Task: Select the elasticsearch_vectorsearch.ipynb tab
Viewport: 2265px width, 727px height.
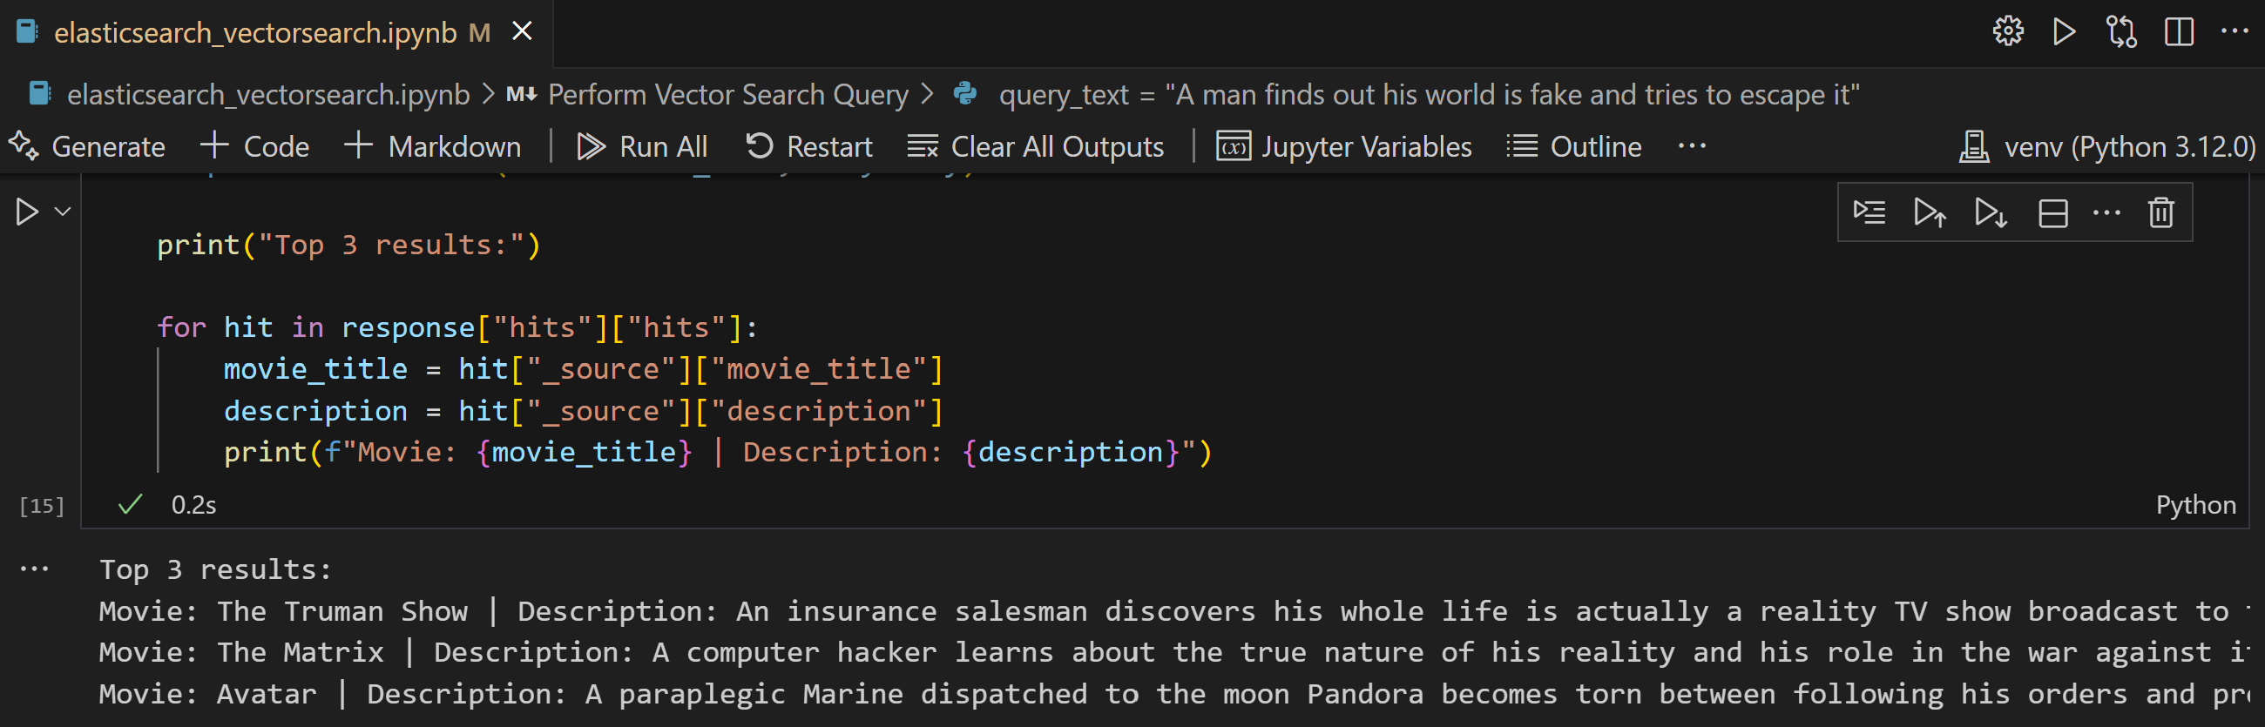Action: point(255,32)
